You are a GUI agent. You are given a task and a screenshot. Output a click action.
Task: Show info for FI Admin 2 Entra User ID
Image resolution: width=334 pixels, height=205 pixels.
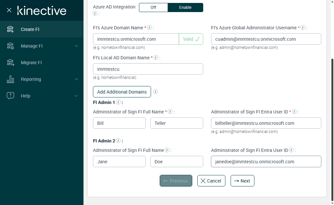291,150
